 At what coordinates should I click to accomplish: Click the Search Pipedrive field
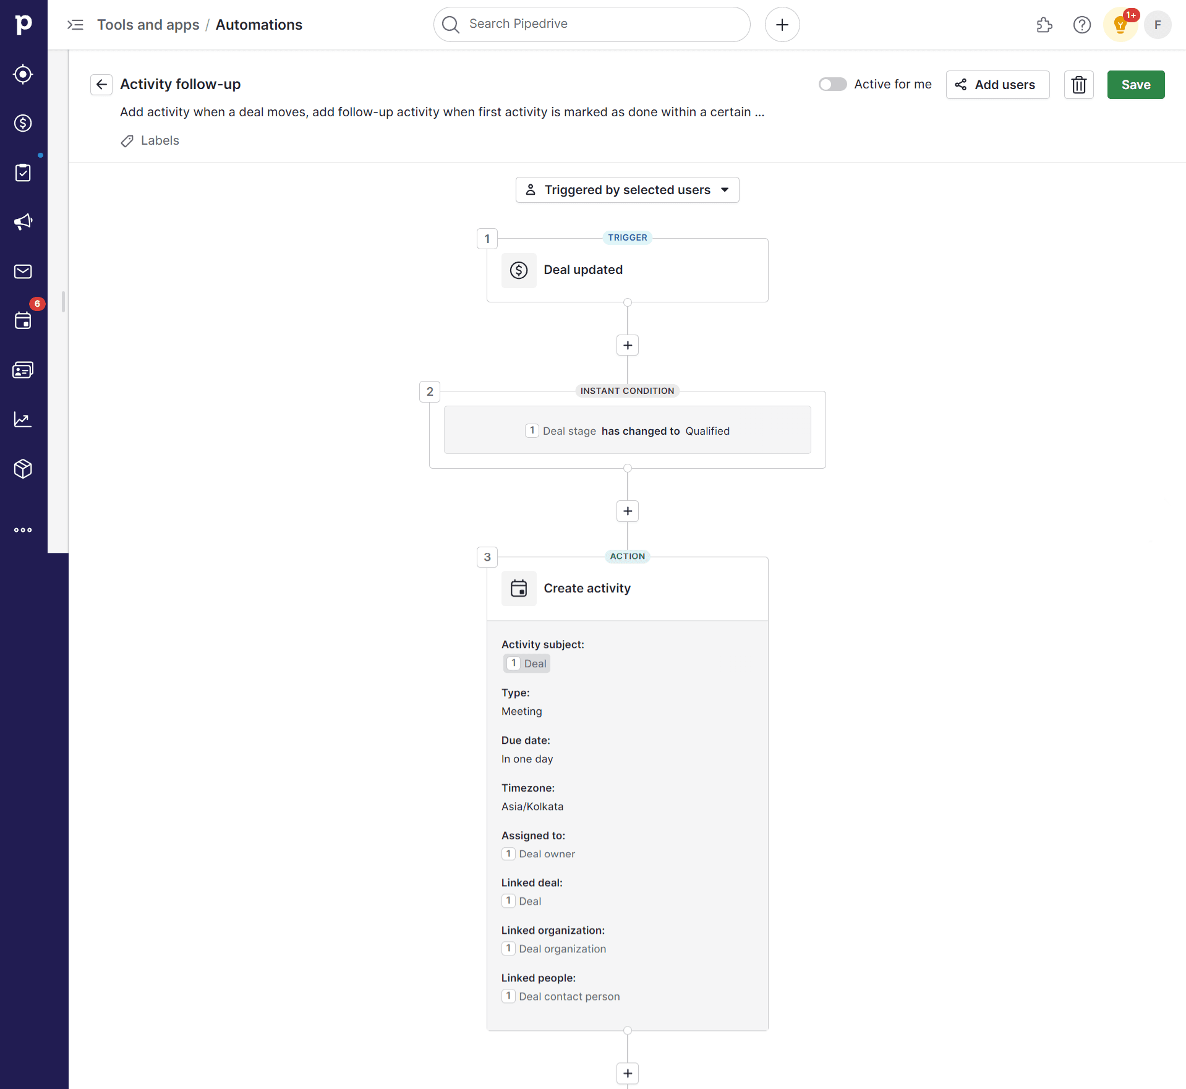(x=592, y=24)
